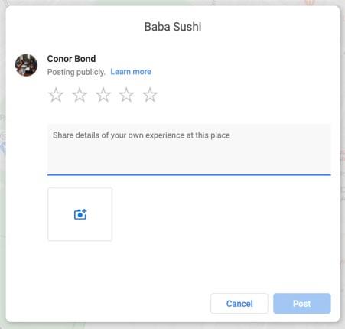Click the review placeholder text

[142, 135]
